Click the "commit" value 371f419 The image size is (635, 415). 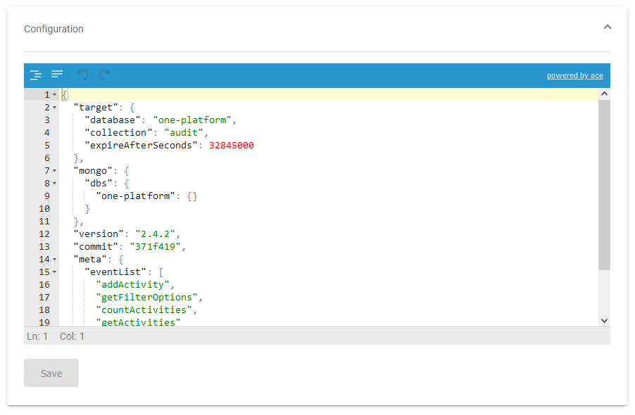coord(155,246)
